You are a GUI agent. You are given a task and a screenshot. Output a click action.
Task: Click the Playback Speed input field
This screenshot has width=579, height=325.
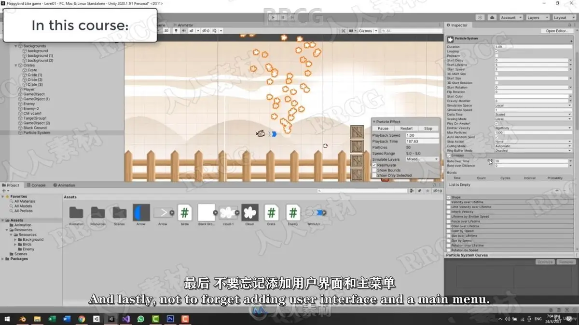tap(422, 135)
